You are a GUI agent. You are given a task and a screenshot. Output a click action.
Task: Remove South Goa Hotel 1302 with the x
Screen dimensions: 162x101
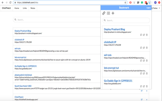point(147,91)
